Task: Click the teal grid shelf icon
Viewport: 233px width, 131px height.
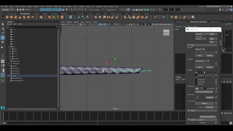Action: tap(71, 17)
